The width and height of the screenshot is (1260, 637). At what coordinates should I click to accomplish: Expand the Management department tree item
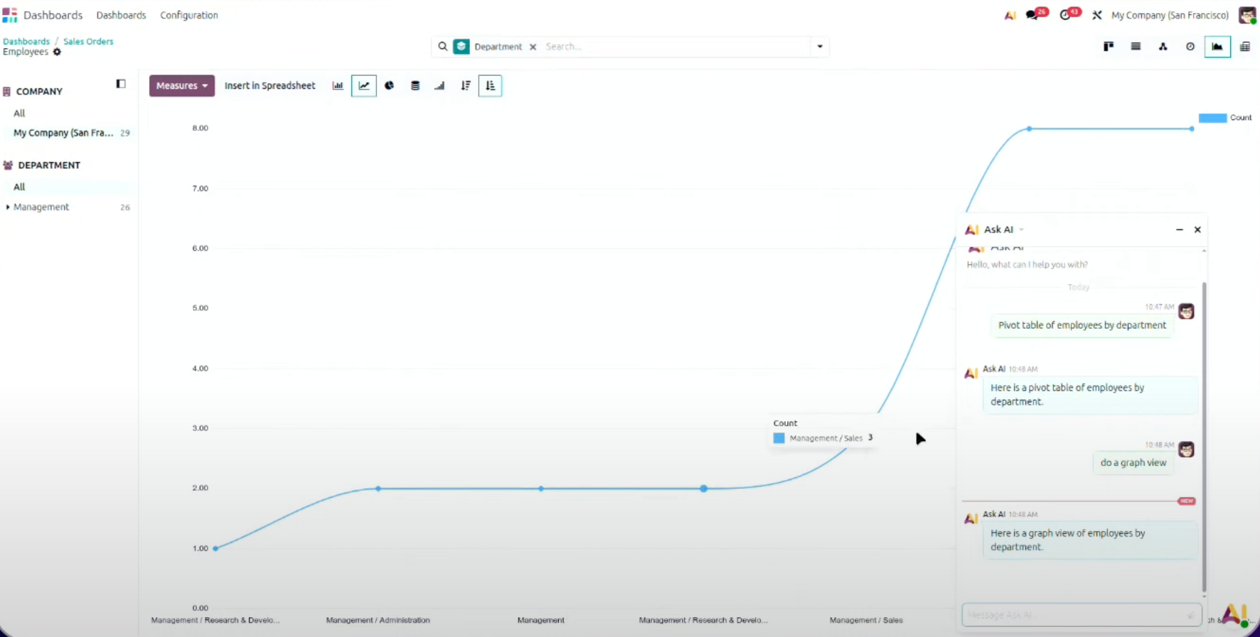tap(8, 207)
